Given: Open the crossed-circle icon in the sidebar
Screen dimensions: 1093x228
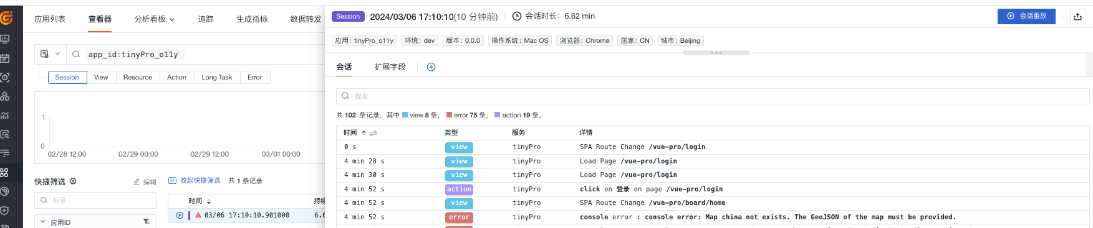Looking at the screenshot, I should 5,191.
